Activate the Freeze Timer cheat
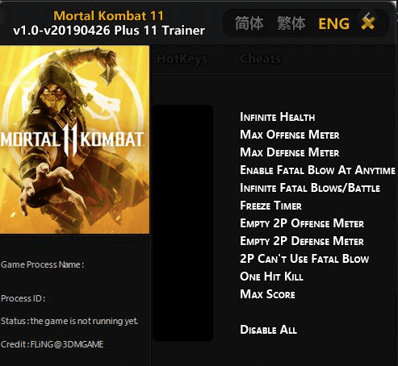This screenshot has width=398, height=366. click(x=270, y=206)
